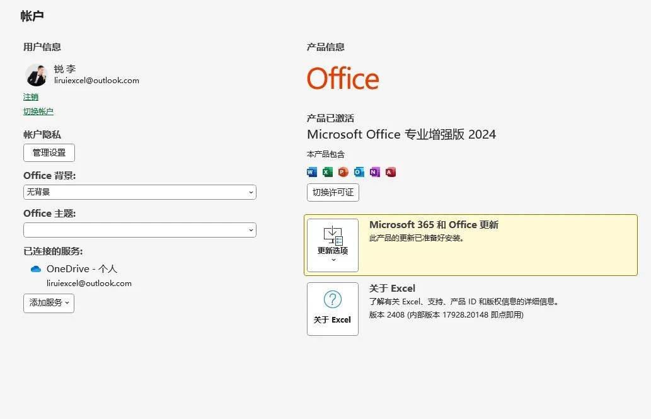Click the Access app icon
Screen dimensions: 651x419
tap(390, 172)
